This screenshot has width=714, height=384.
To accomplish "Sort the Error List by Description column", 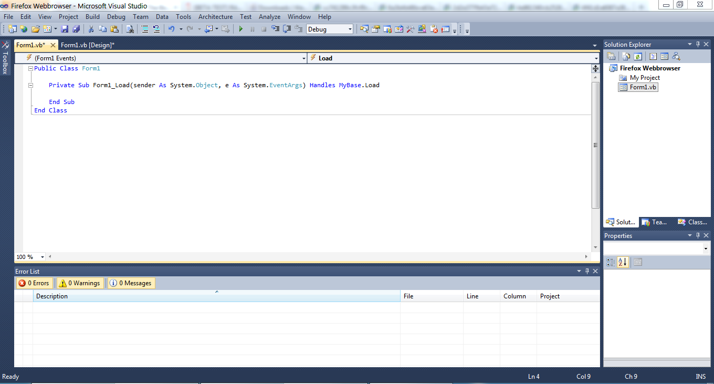I will point(216,296).
